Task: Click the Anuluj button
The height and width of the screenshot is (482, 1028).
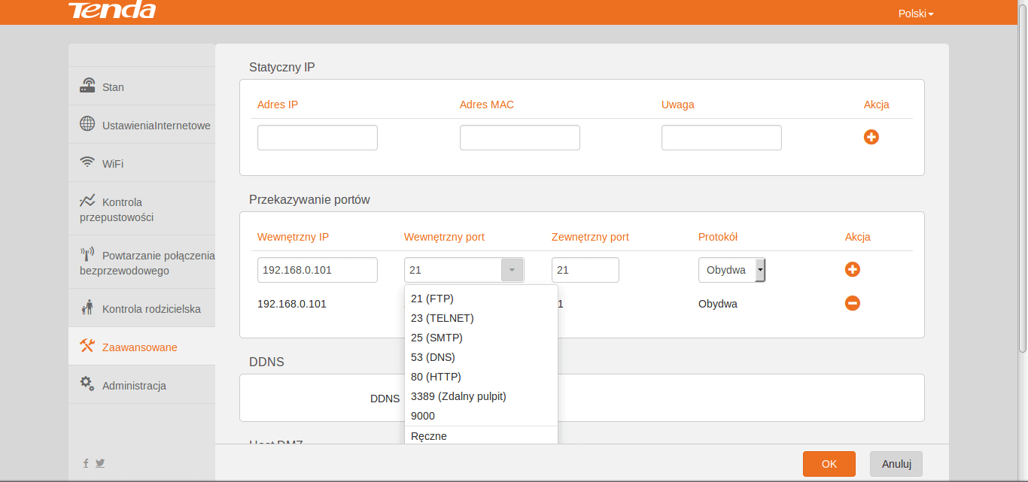Action: point(896,464)
